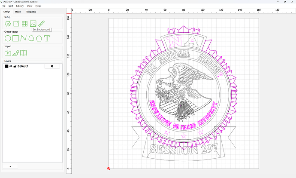Select the Polygon vector tool
This screenshot has height=178, width=296.
point(39,38)
